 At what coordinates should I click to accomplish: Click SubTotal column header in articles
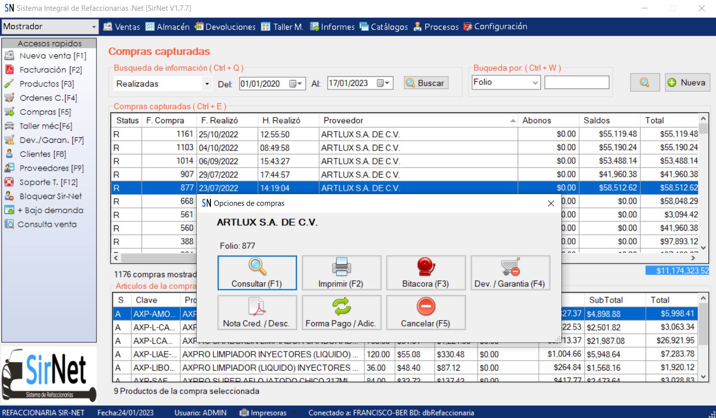coord(615,300)
